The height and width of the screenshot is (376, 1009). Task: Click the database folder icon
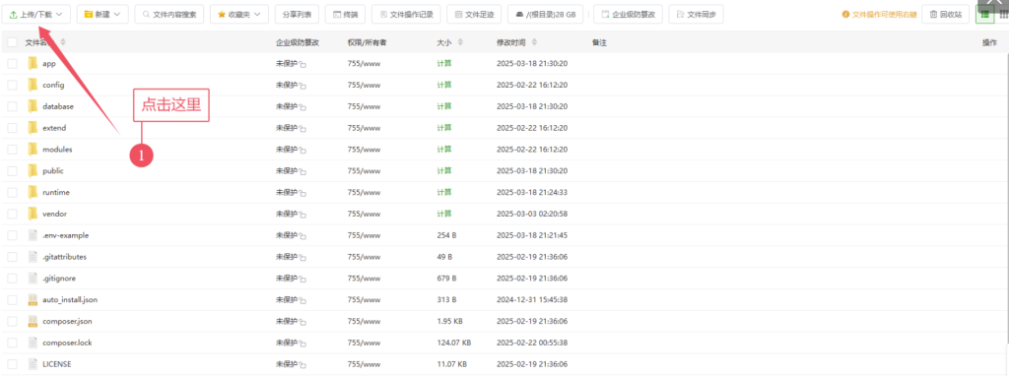(x=34, y=106)
